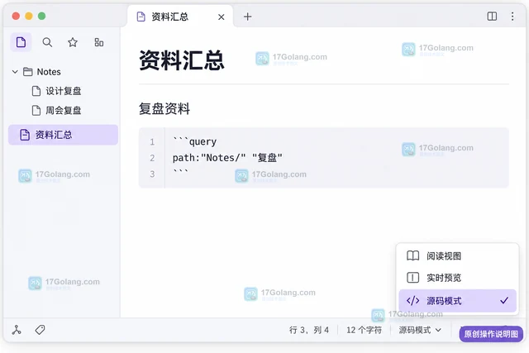Select the 资料汇总 note in sidebar
Viewport: 529px width, 353px height.
(x=64, y=135)
